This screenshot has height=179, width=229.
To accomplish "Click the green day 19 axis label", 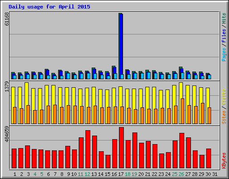I will coord(134,174).
